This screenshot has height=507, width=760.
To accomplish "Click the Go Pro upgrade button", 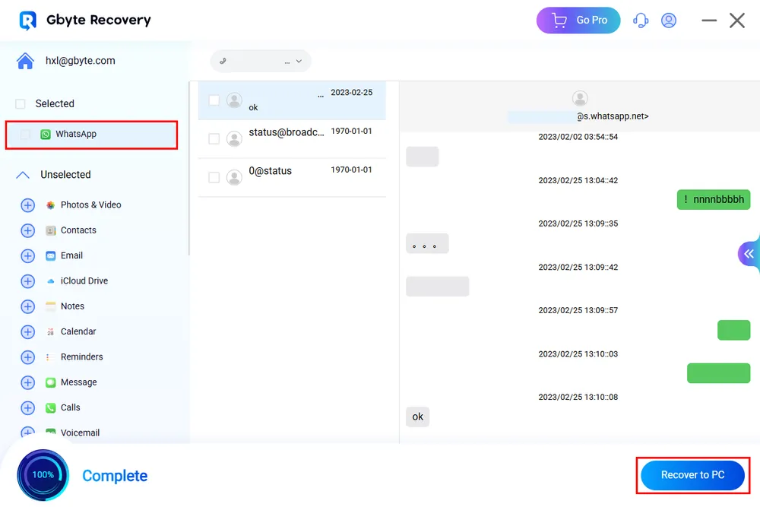I will coord(578,21).
